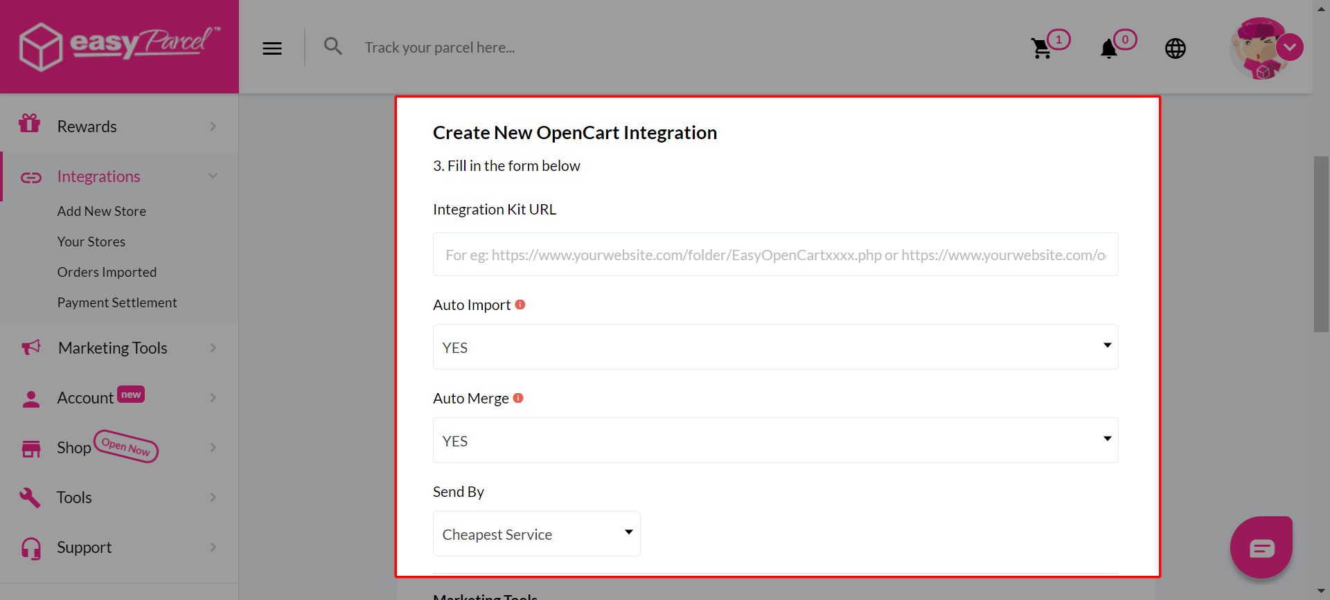Click the language globe icon

pos(1176,48)
